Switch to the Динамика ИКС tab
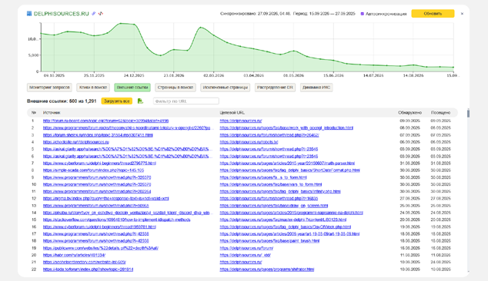 click(x=316, y=88)
